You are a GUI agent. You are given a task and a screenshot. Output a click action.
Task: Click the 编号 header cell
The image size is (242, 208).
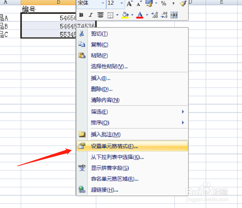(x=49, y=9)
